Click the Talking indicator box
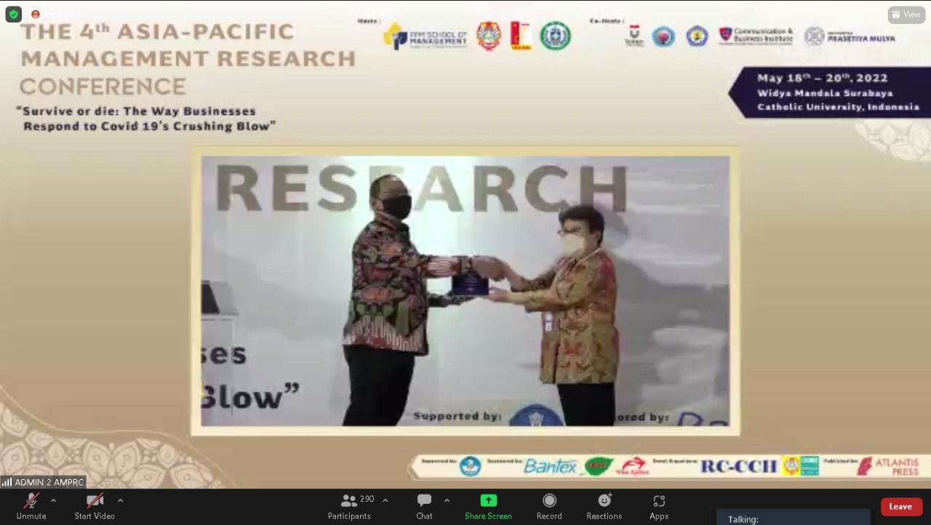The image size is (931, 525). 793,518
